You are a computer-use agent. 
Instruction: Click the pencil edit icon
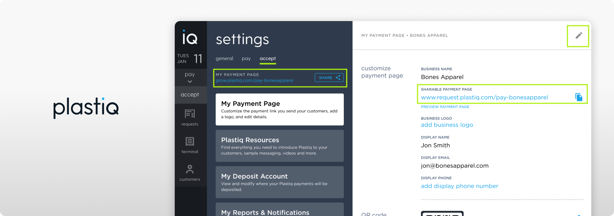tap(579, 36)
